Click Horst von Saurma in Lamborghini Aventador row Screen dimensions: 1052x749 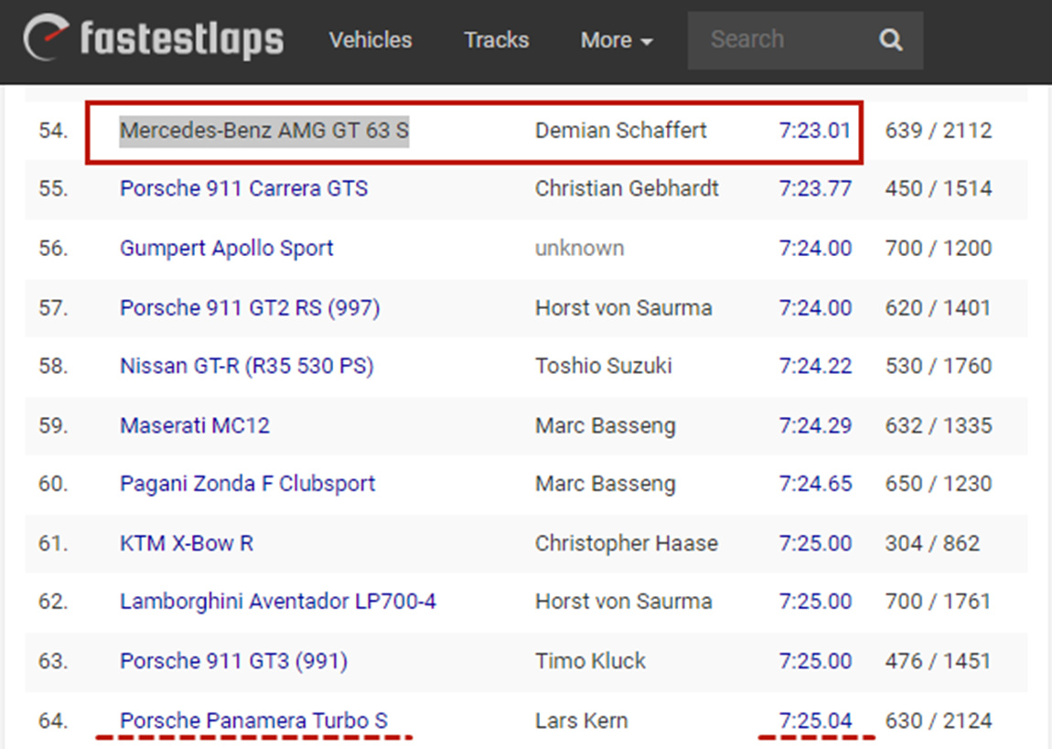click(x=623, y=602)
